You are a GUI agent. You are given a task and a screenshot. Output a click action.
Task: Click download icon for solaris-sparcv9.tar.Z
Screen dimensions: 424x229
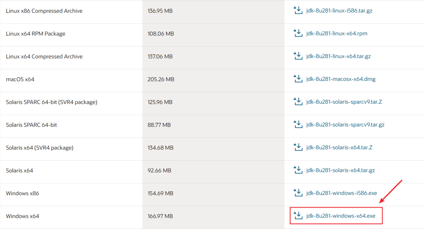pyautogui.click(x=298, y=102)
